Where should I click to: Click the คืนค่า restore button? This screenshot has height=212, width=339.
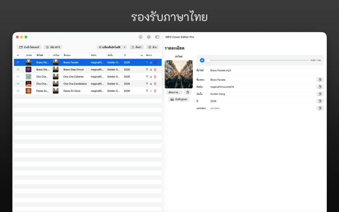137,47
